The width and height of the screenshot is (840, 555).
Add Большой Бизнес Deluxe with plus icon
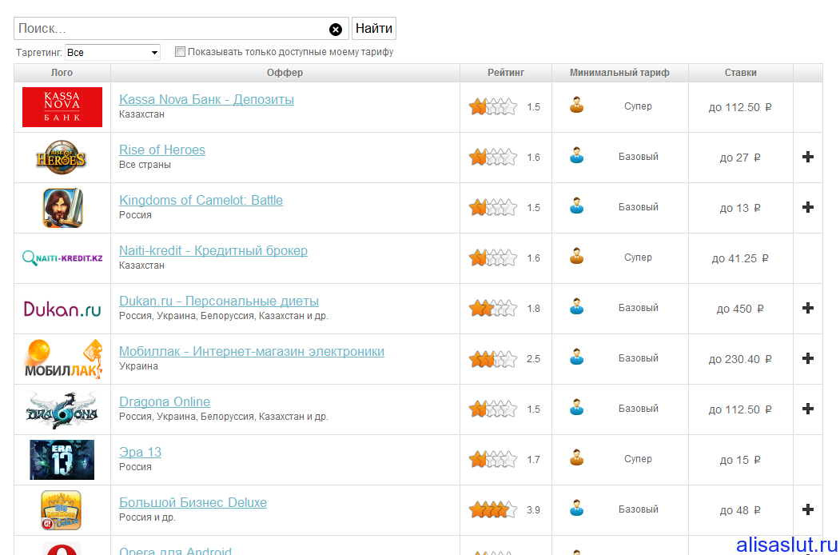808,509
